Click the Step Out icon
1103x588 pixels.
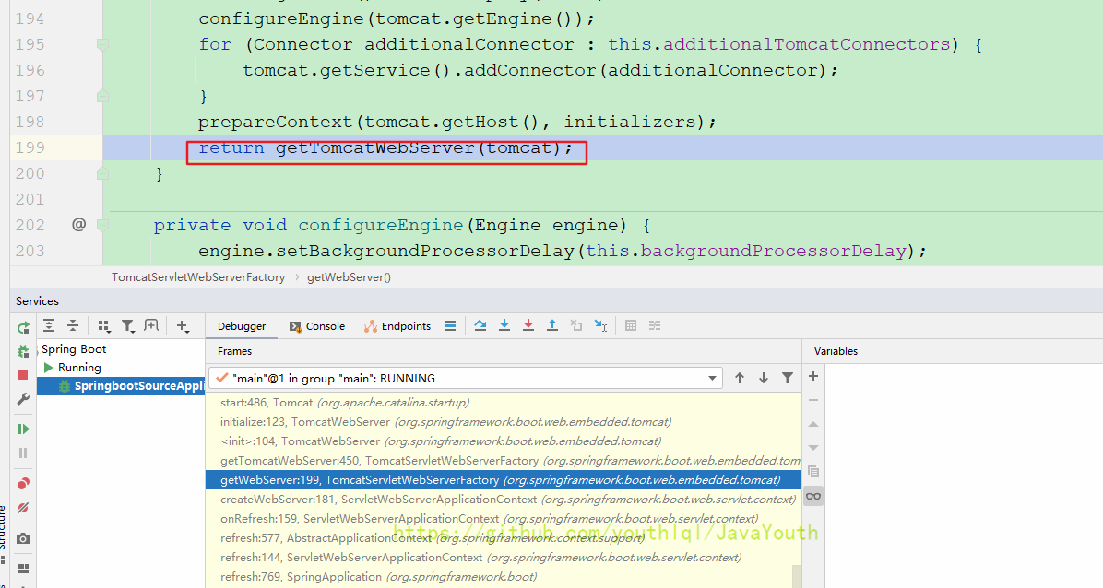[x=552, y=325]
